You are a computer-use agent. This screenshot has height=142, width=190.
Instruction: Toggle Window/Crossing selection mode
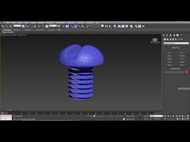pyautogui.click(x=35, y=26)
